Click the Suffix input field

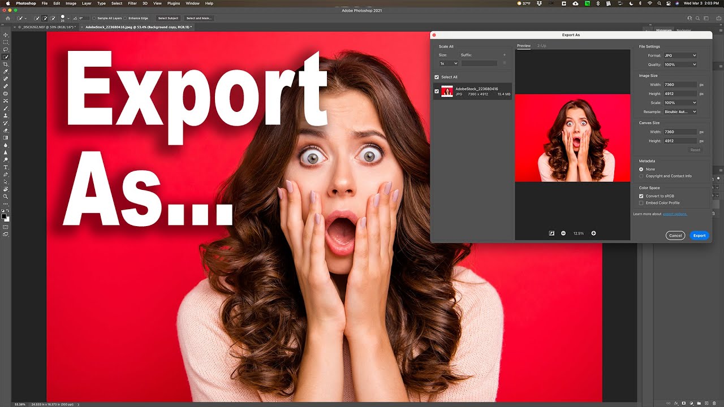[x=479, y=63]
